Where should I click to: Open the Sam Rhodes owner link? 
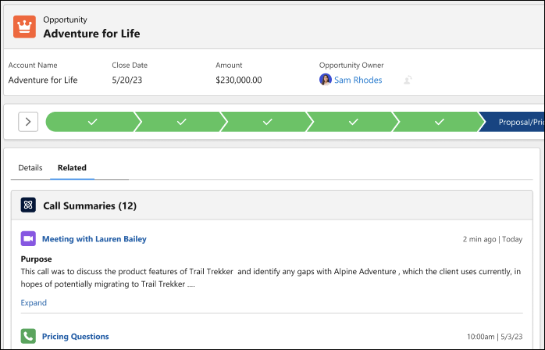[x=358, y=80]
